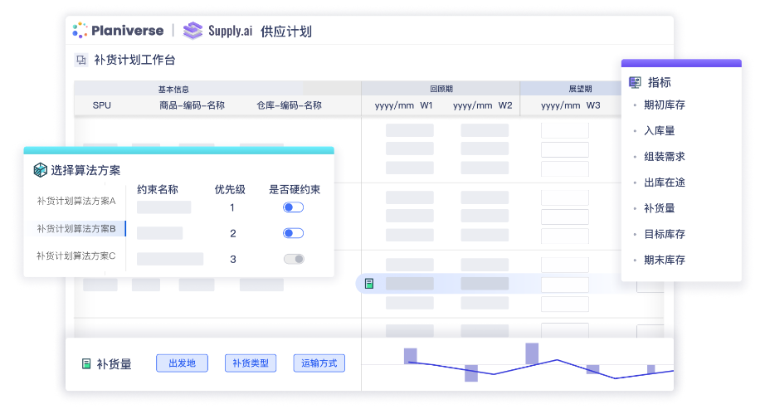Click the replenishment workbench icon beside 补货计划工作台

(81, 60)
